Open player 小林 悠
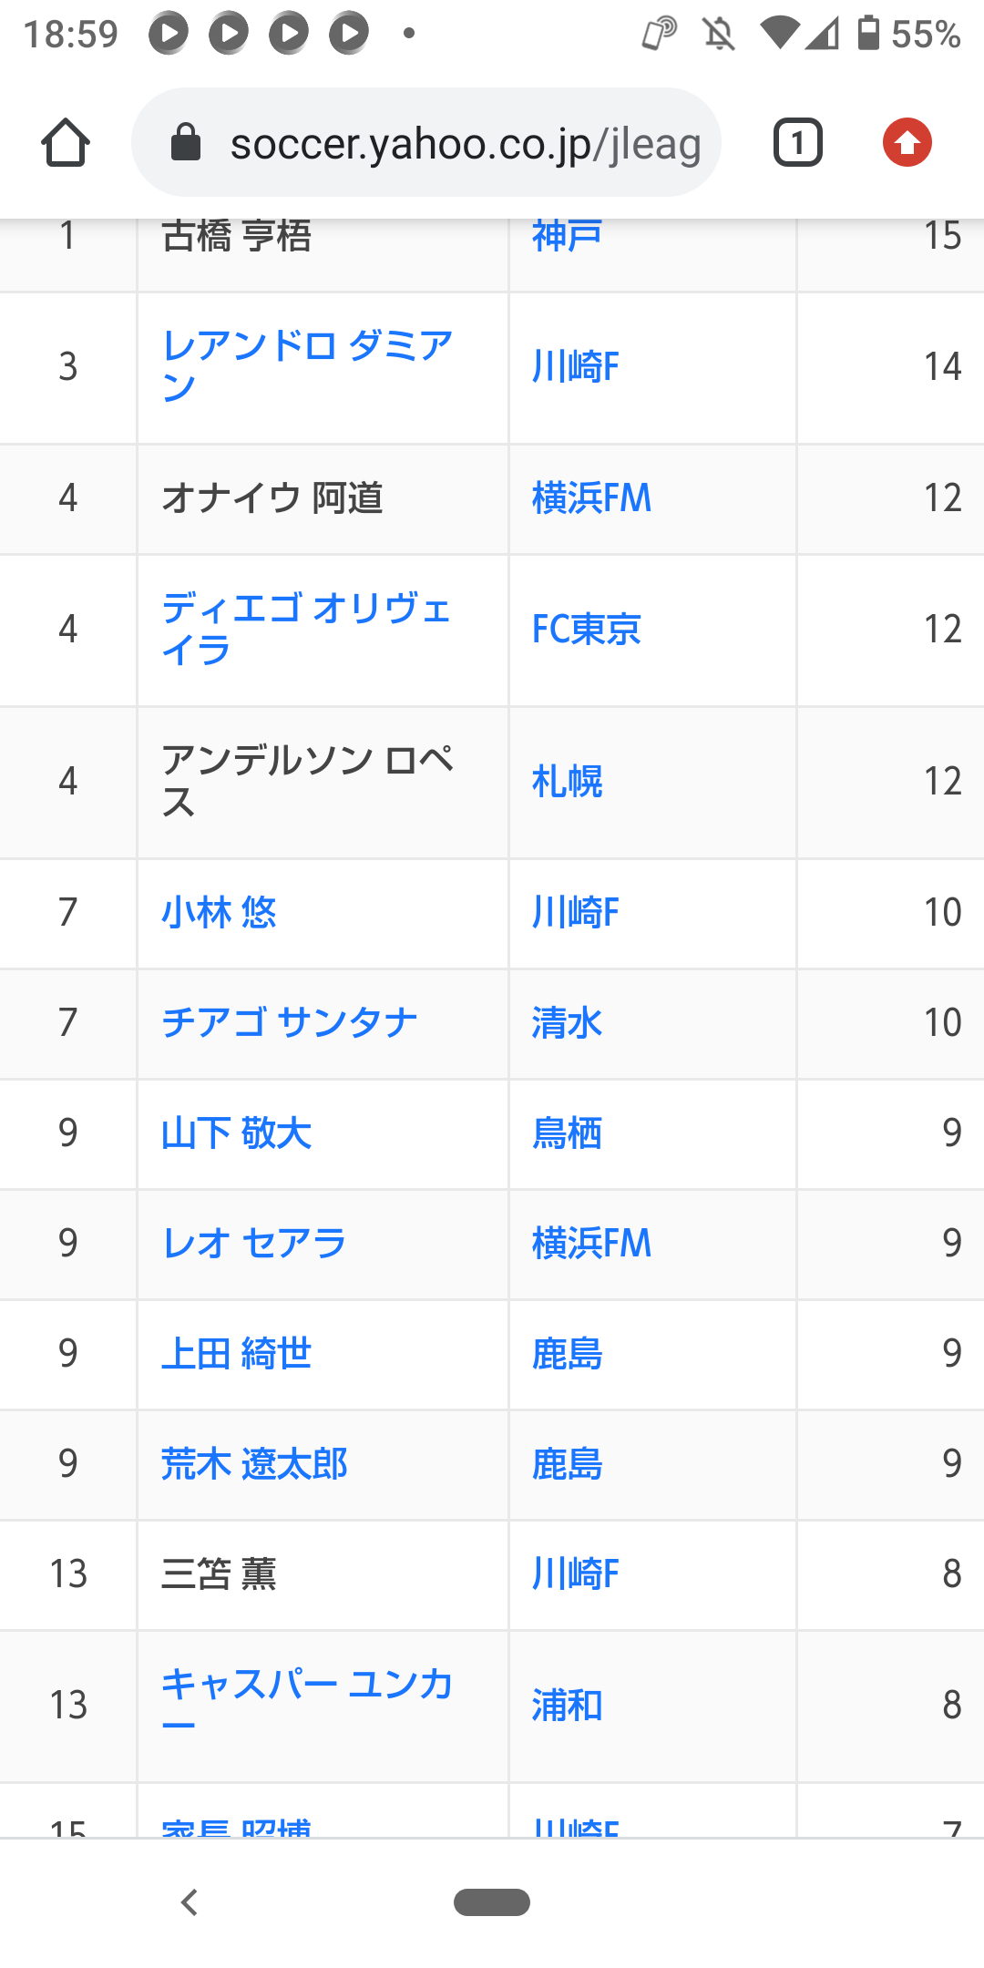This screenshot has height=1968, width=984. (219, 913)
